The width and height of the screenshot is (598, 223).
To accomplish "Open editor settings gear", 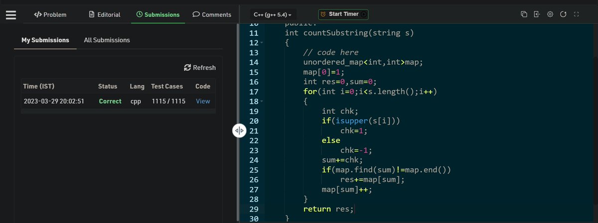I will (550, 14).
